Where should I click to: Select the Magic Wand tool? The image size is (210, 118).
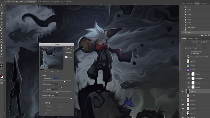tap(1, 13)
